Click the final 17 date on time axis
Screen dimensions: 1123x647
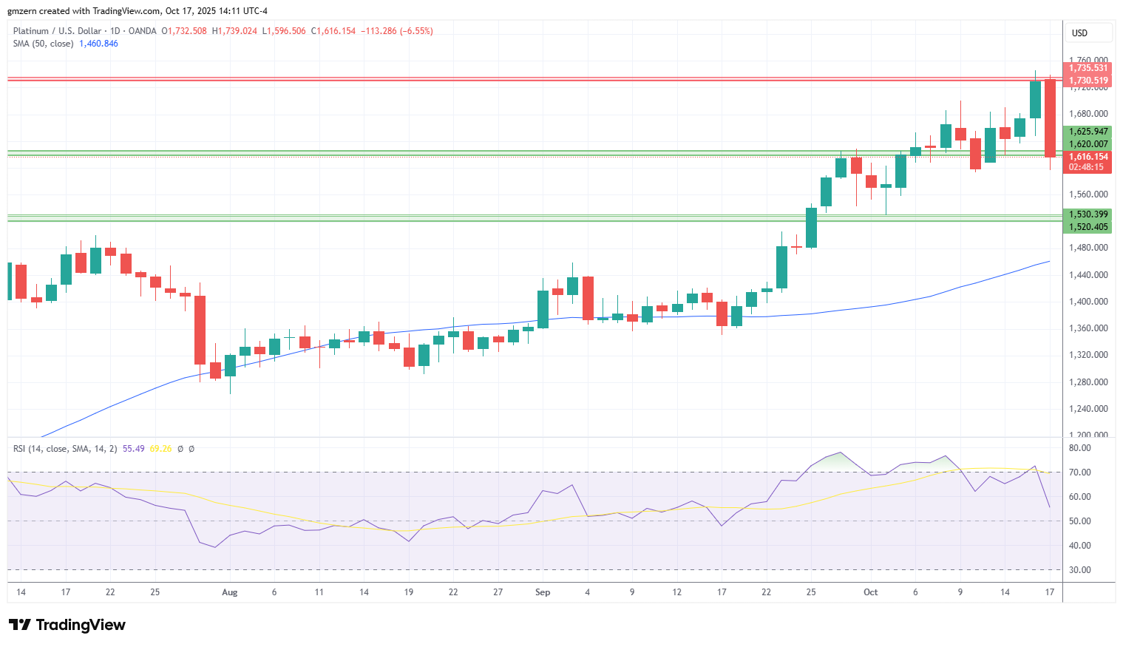[1050, 592]
